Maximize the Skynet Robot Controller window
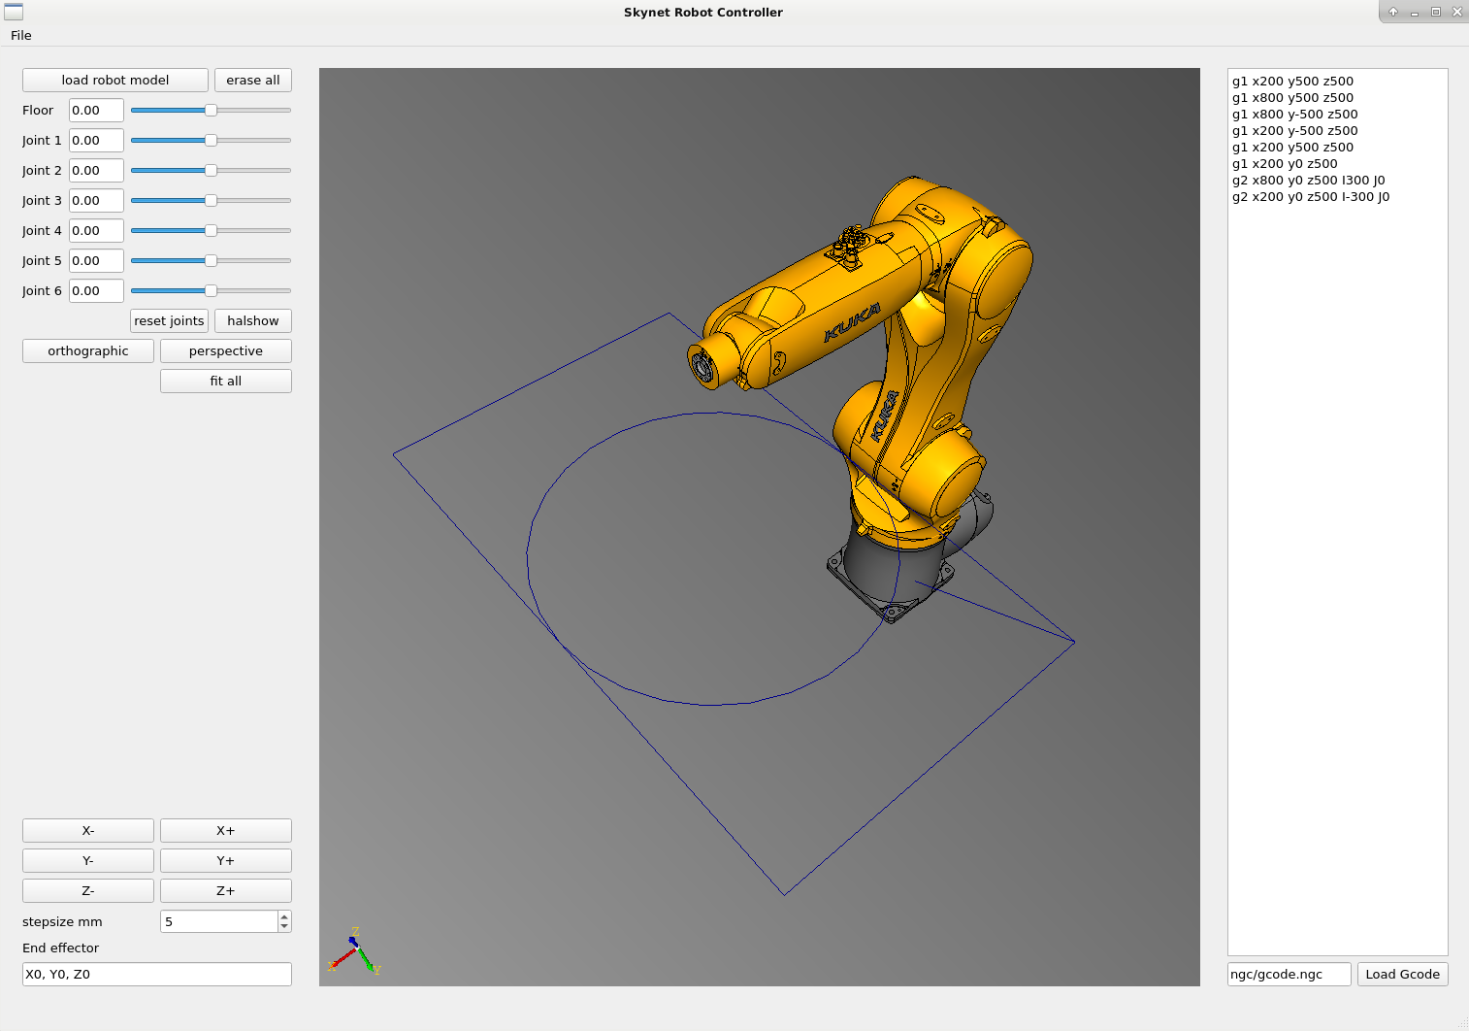Screen dimensions: 1469x1031 click(x=1436, y=12)
